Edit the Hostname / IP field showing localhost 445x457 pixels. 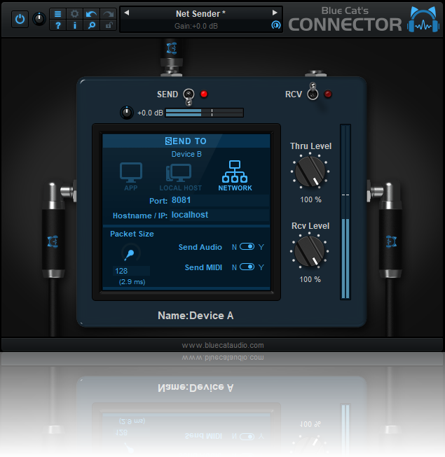click(x=219, y=215)
